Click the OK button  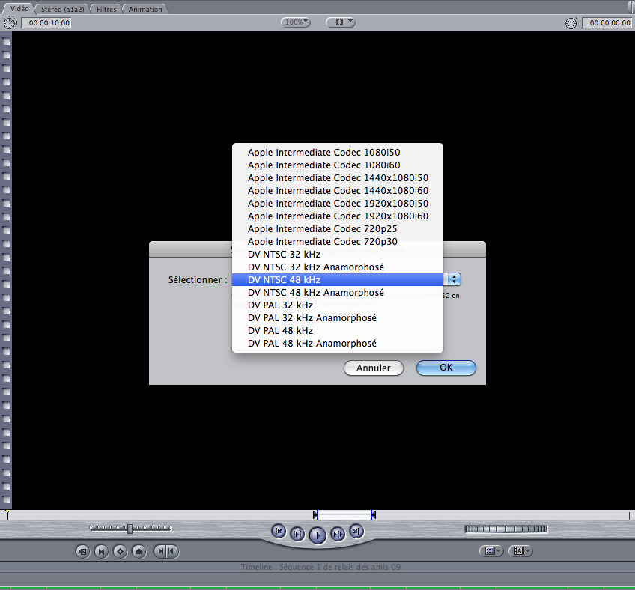point(446,368)
